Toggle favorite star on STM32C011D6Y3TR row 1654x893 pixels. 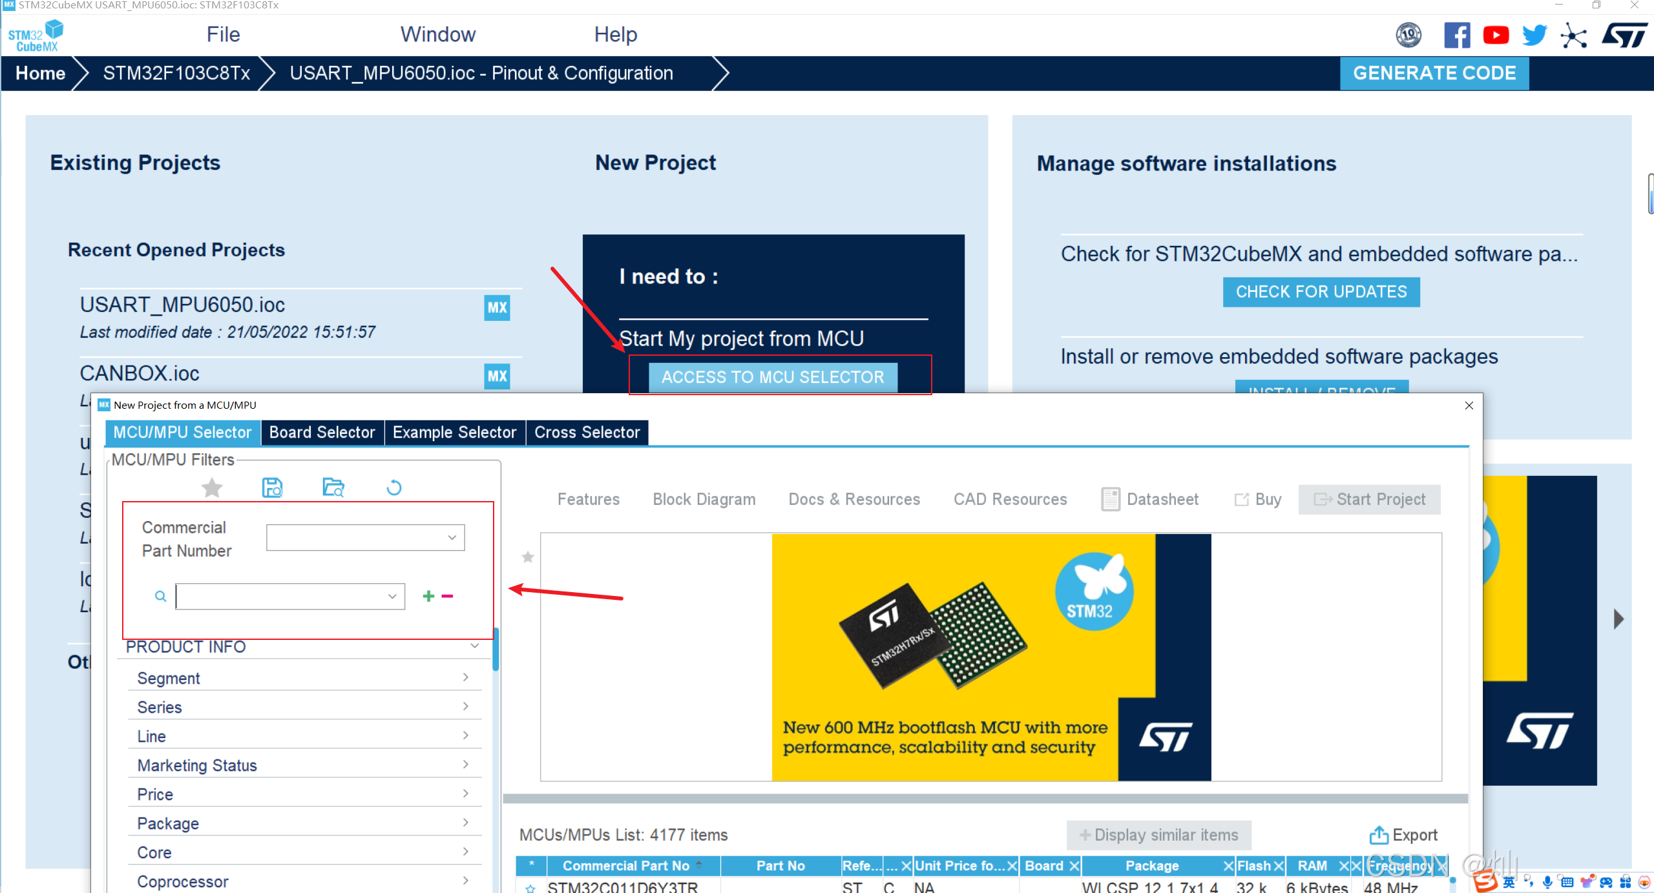pyautogui.click(x=530, y=888)
